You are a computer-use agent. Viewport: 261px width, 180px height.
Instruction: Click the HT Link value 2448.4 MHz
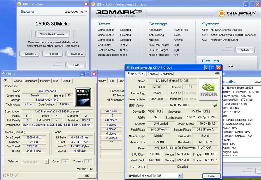(34, 151)
